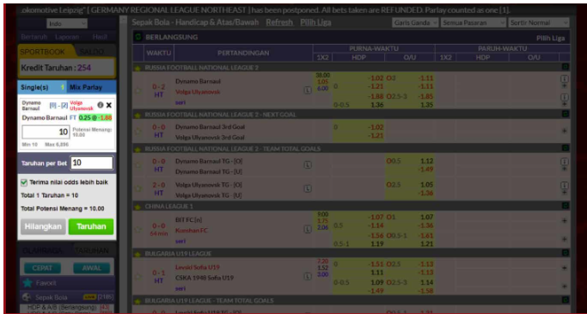Remove the Dynamo Barnaul bet with X icon

[x=108, y=105]
